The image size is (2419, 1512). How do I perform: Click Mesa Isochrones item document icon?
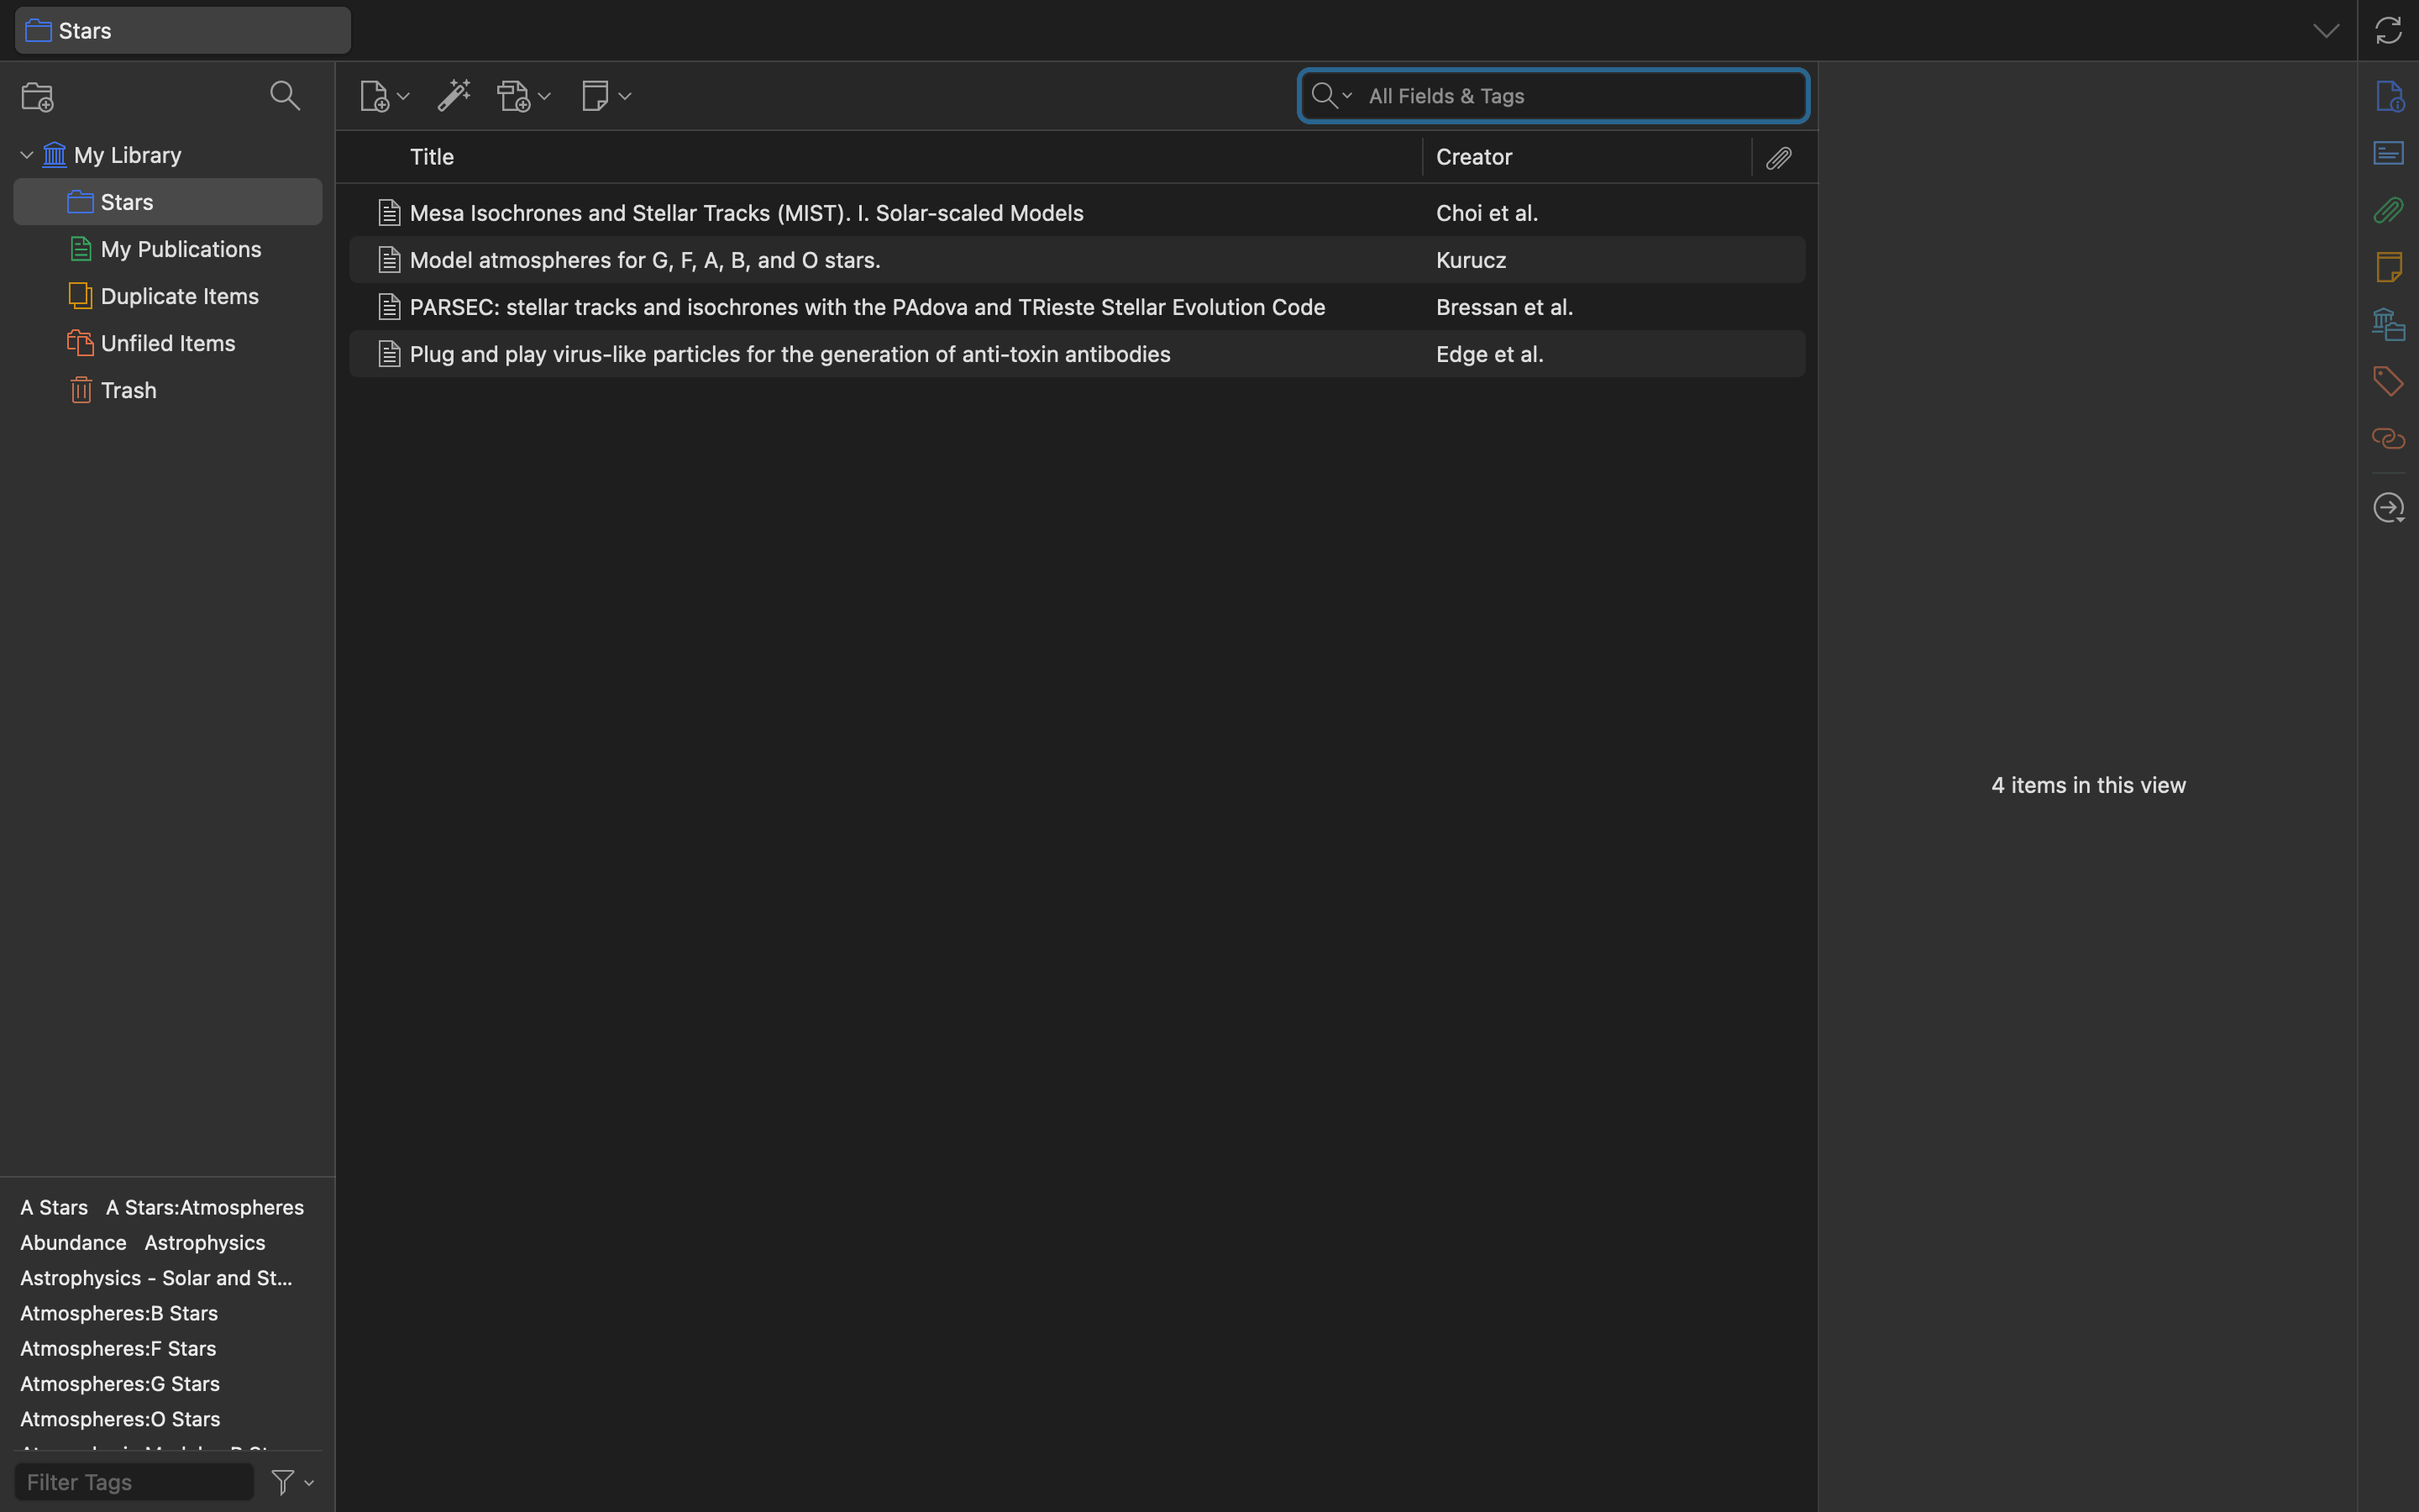point(389,213)
